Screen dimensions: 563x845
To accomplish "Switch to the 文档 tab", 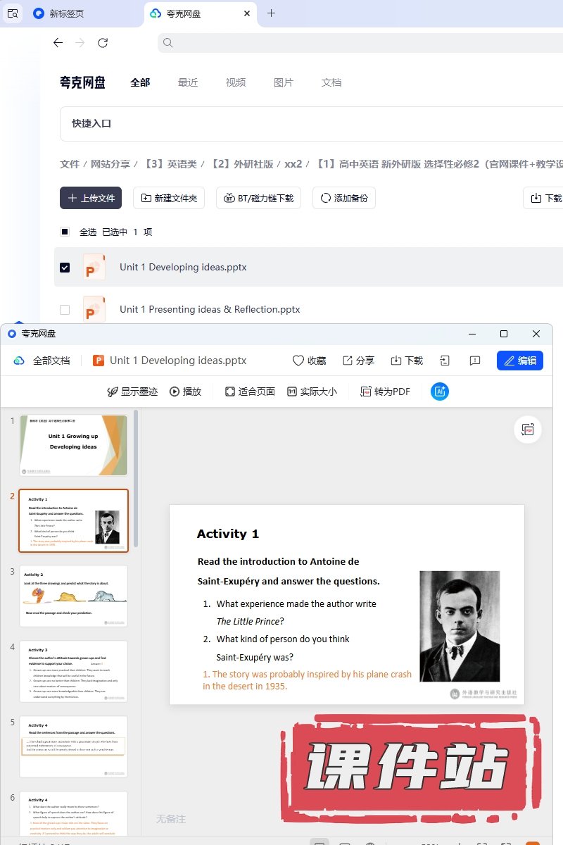I will click(x=331, y=82).
